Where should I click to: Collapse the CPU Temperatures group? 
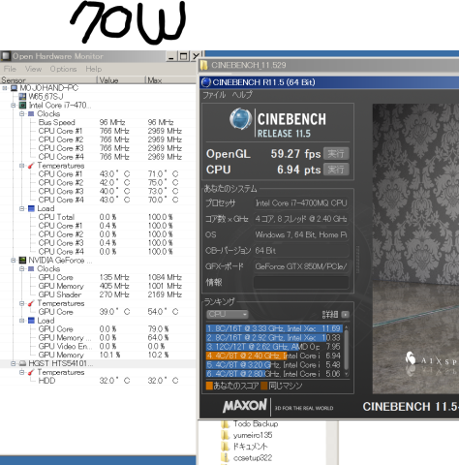(x=21, y=166)
